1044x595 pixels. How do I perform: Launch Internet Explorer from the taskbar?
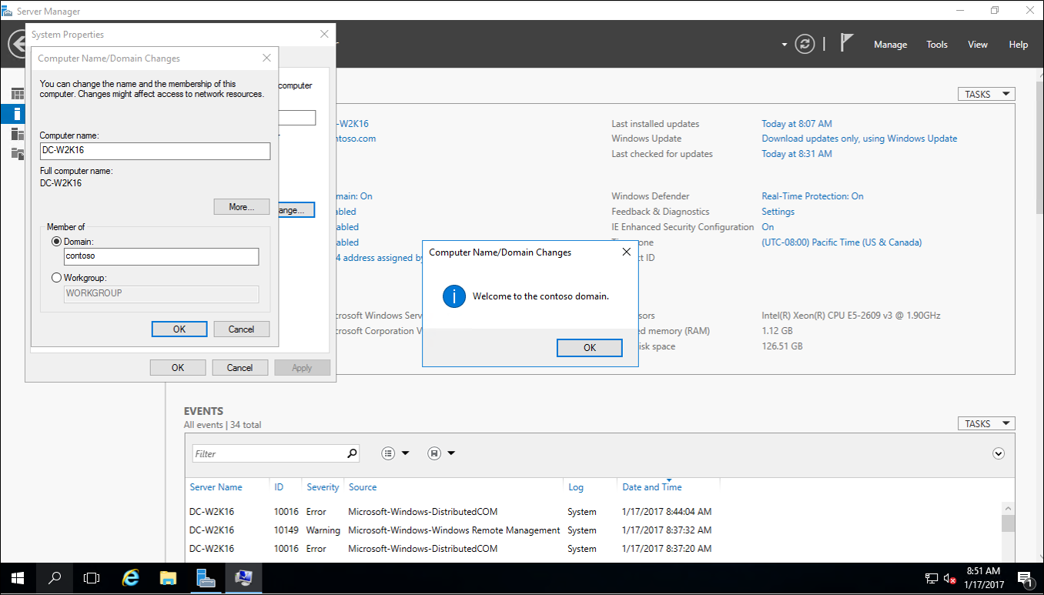[132, 577]
